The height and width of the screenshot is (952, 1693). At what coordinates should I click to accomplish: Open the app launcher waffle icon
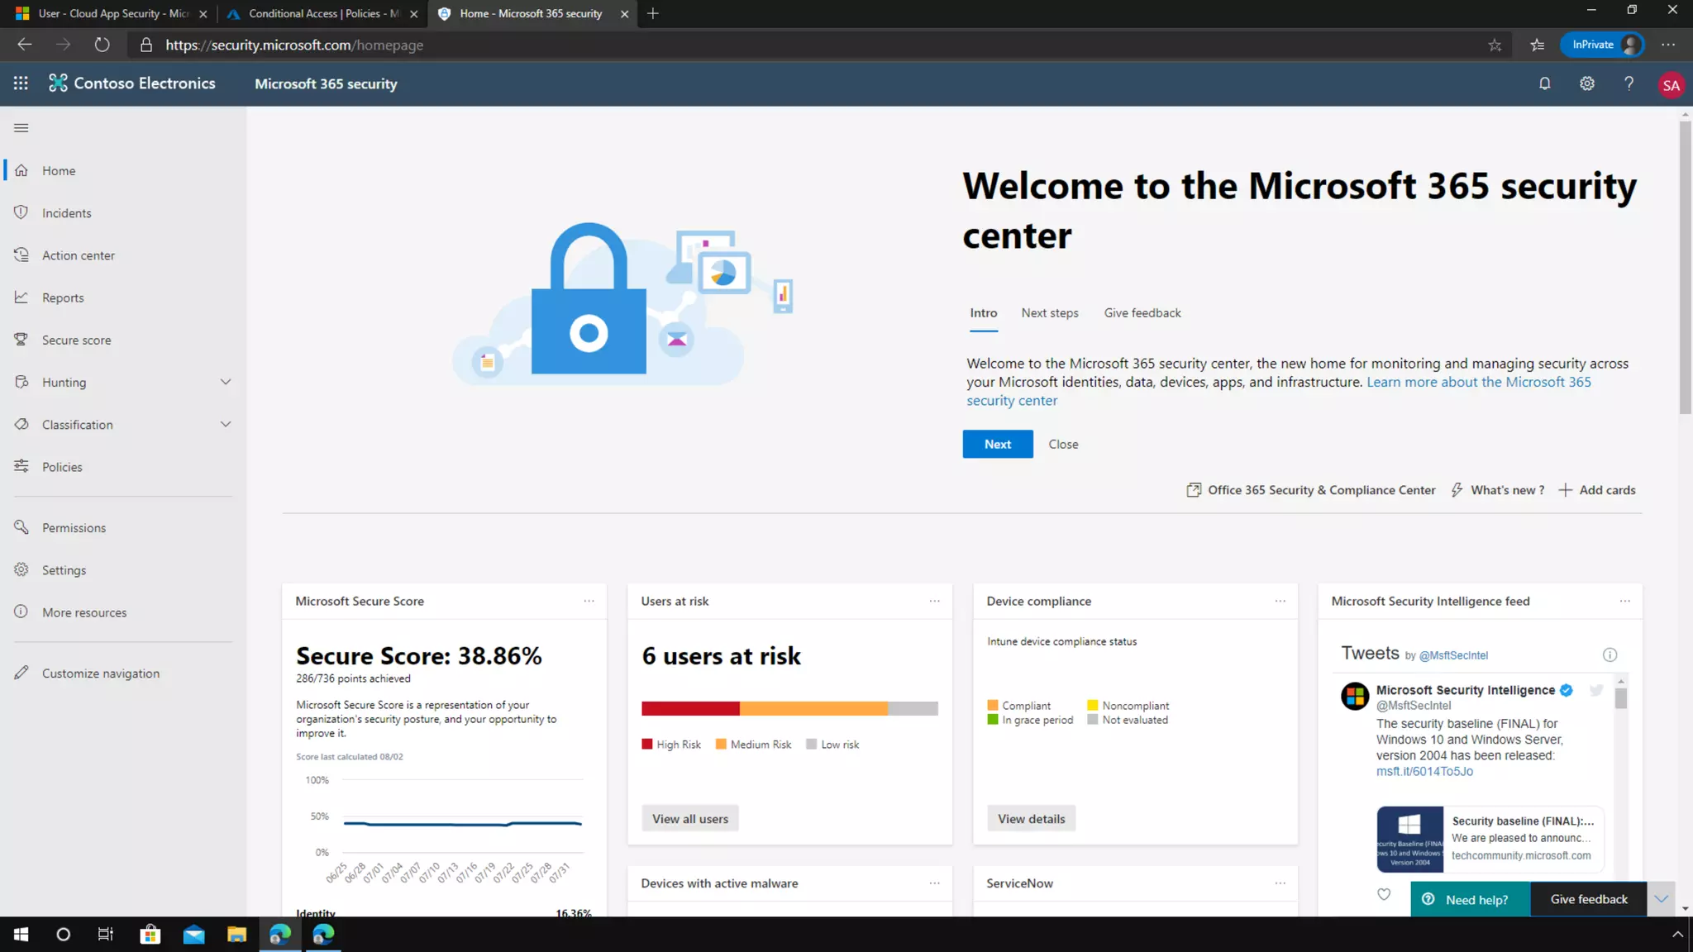tap(21, 83)
